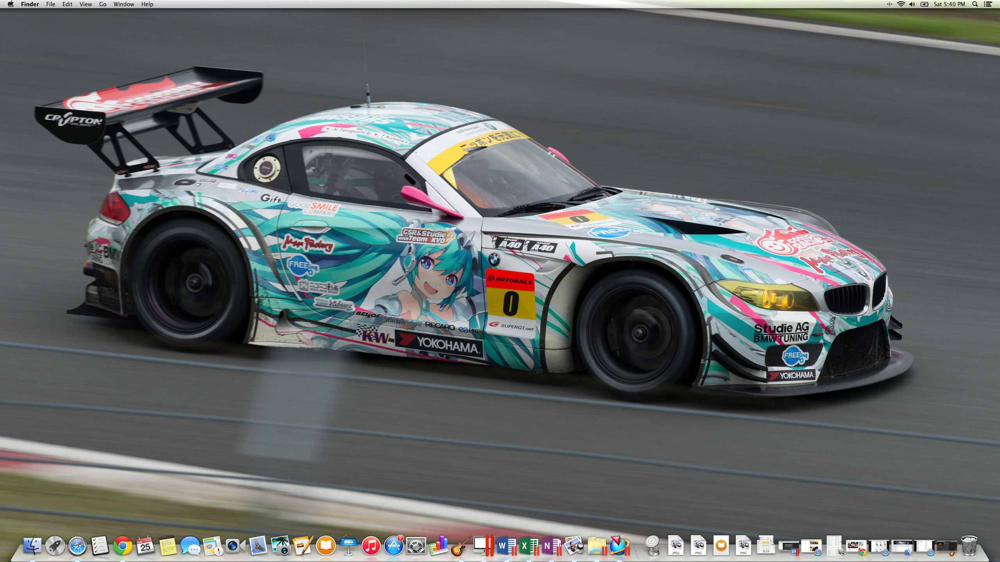Open the yellow Notes pad icon

pos(168,546)
